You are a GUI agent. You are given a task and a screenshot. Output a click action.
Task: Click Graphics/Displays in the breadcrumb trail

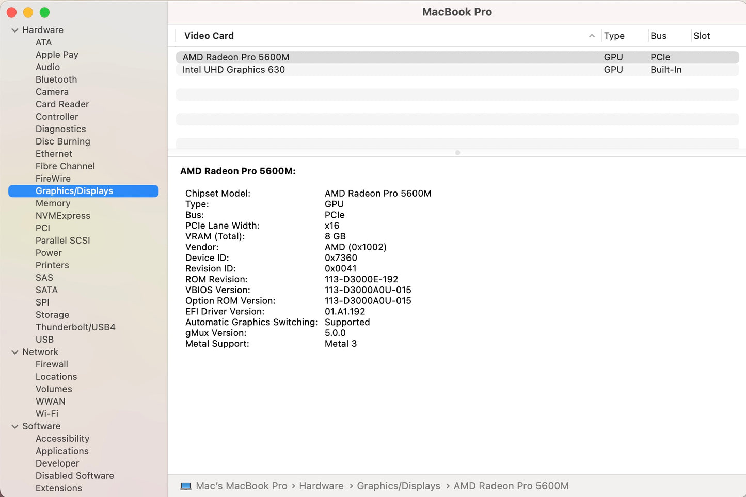click(x=398, y=486)
